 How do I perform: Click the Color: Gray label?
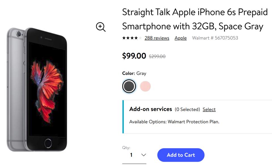(x=134, y=73)
